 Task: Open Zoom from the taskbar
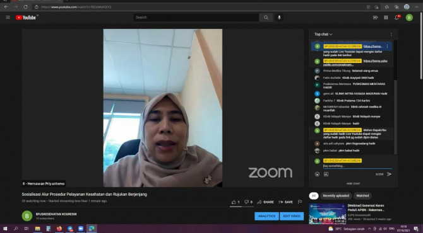click(x=81, y=229)
